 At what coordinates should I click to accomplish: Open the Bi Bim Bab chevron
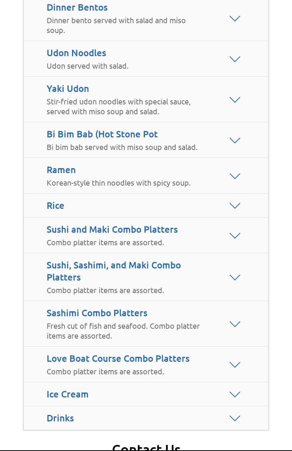coord(235,140)
